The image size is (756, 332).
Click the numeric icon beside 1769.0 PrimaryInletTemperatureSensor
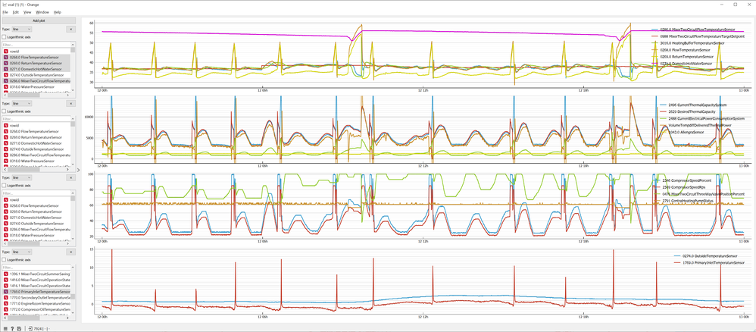point(6,291)
